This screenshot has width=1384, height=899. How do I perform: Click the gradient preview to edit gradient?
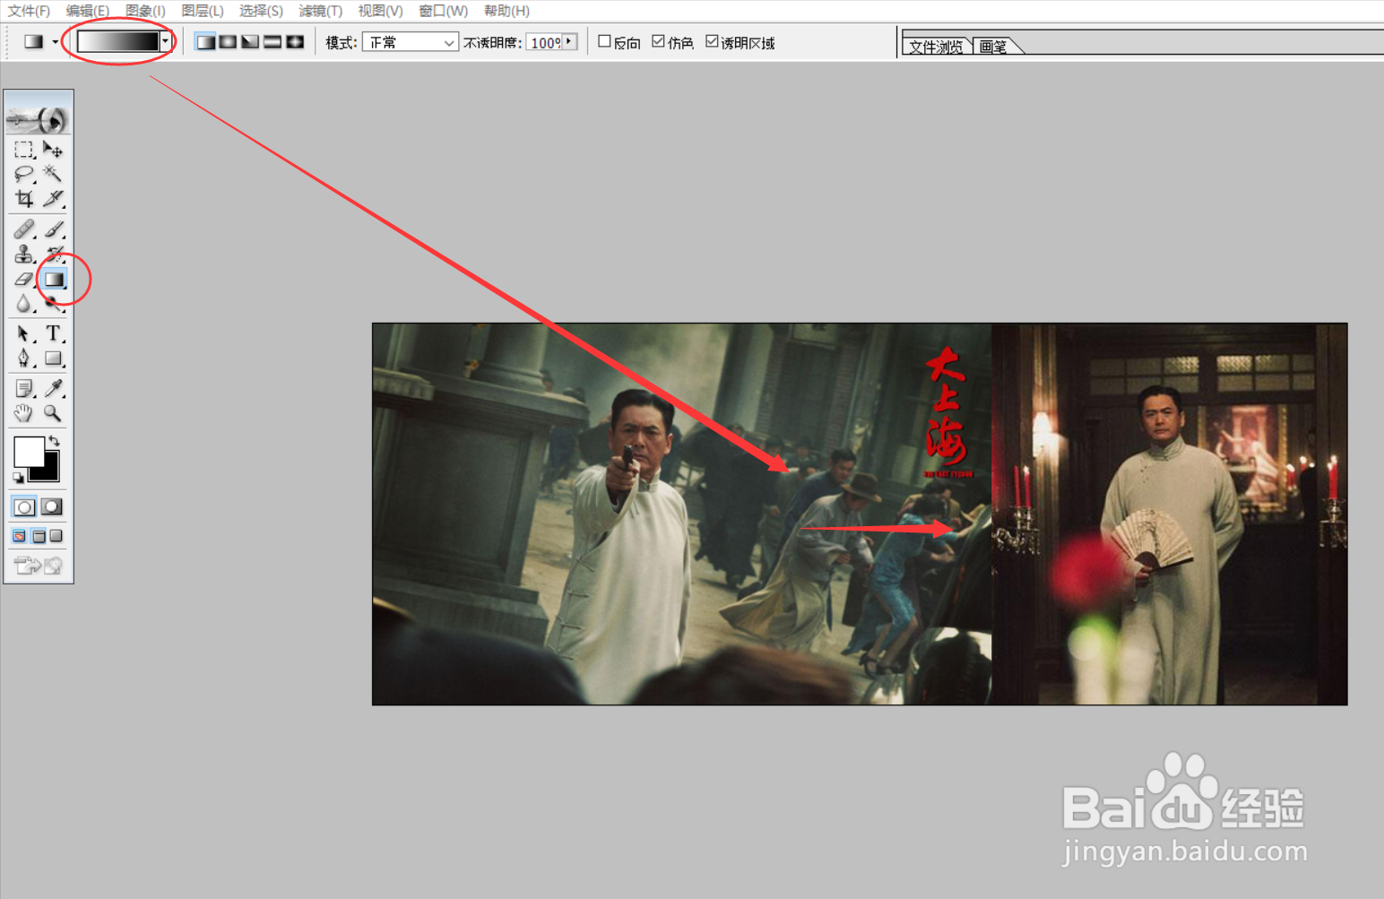coord(118,41)
